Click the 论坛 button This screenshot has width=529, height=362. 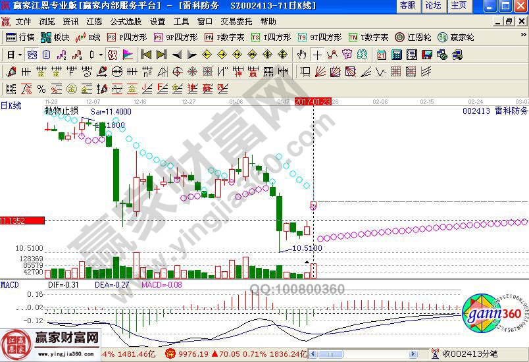pyautogui.click(x=433, y=5)
